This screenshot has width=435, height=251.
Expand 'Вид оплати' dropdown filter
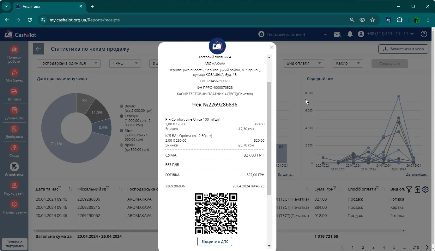point(304,63)
